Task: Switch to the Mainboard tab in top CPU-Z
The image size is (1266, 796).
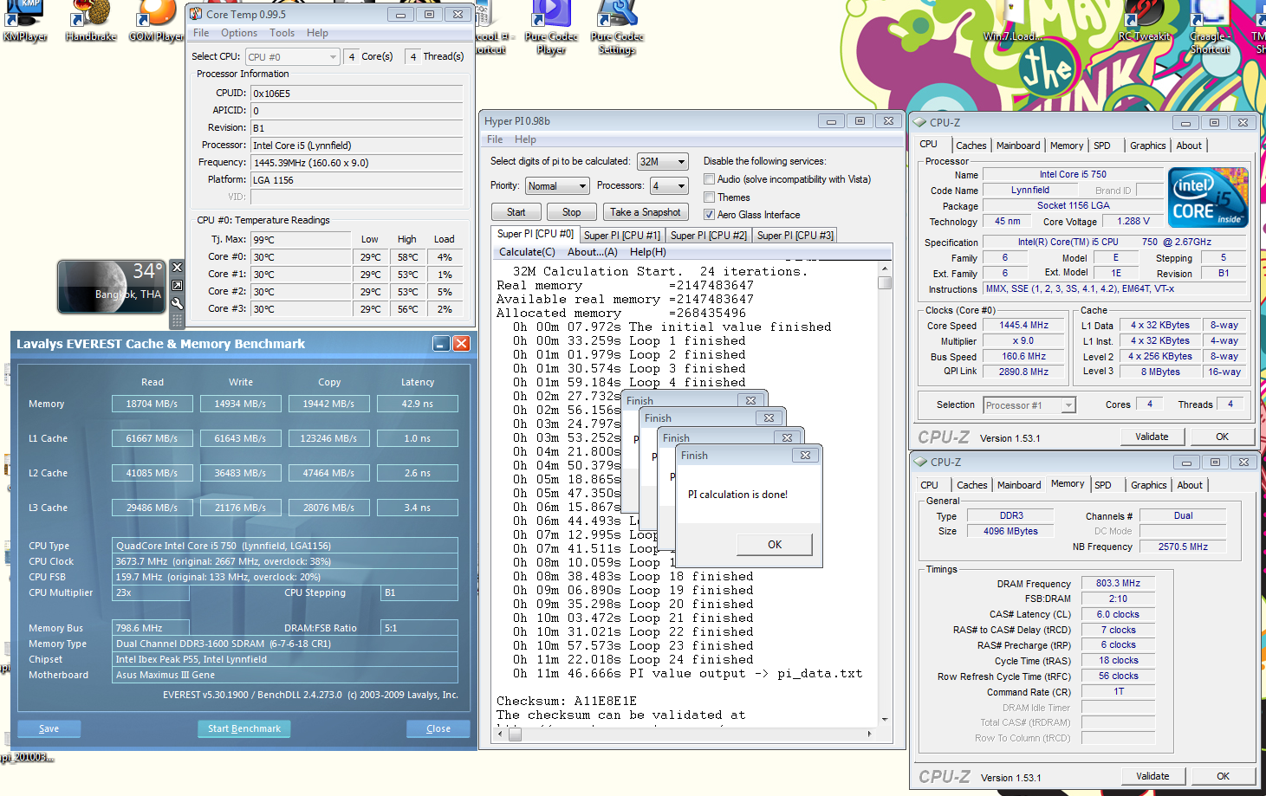Action: pyautogui.click(x=1018, y=146)
